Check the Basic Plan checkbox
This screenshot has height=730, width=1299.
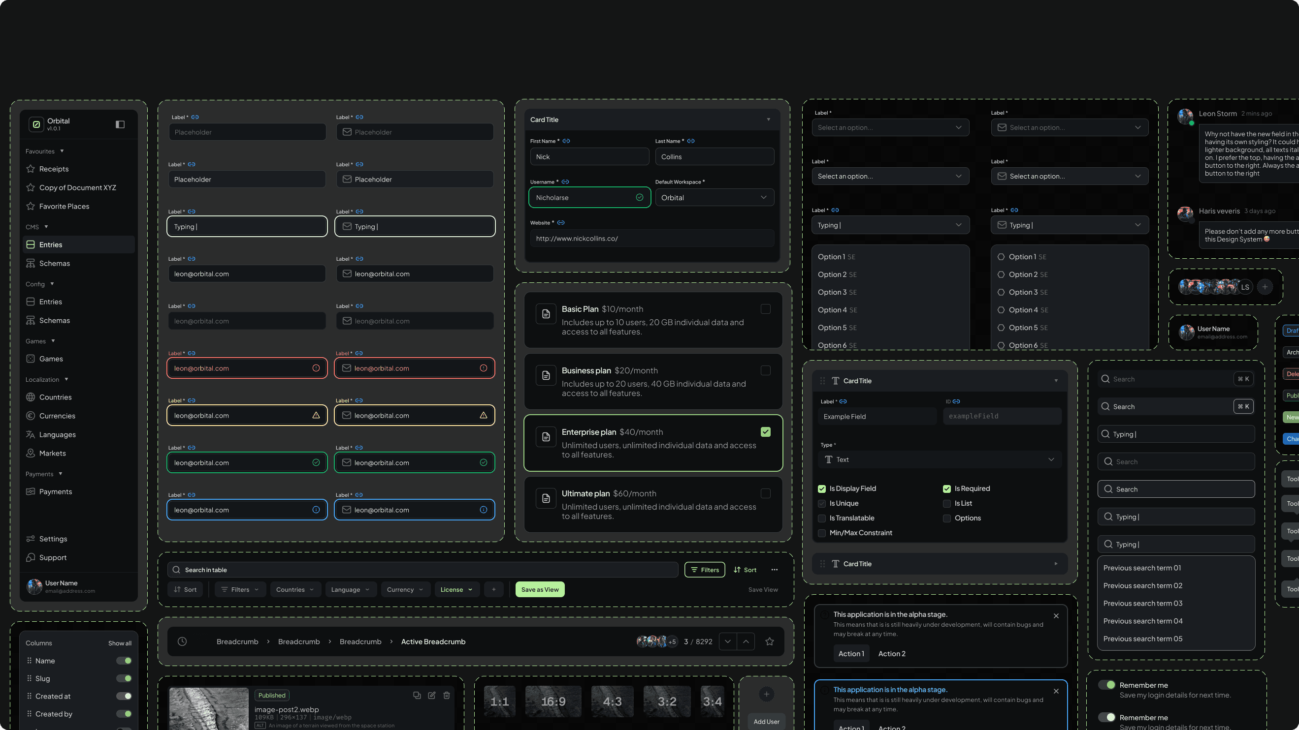766,309
